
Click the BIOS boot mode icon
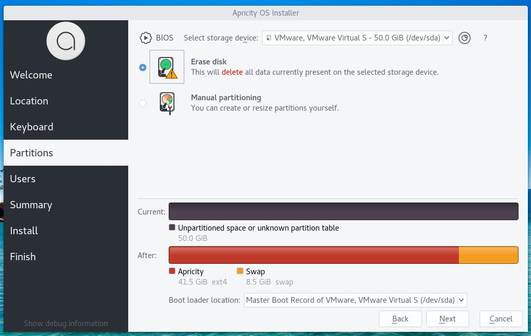click(144, 37)
